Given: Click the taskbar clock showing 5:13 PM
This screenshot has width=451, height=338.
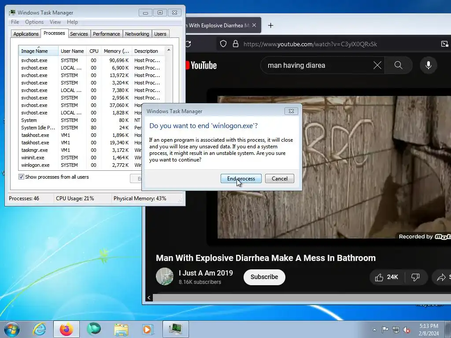Looking at the screenshot, I should pyautogui.click(x=429, y=330).
